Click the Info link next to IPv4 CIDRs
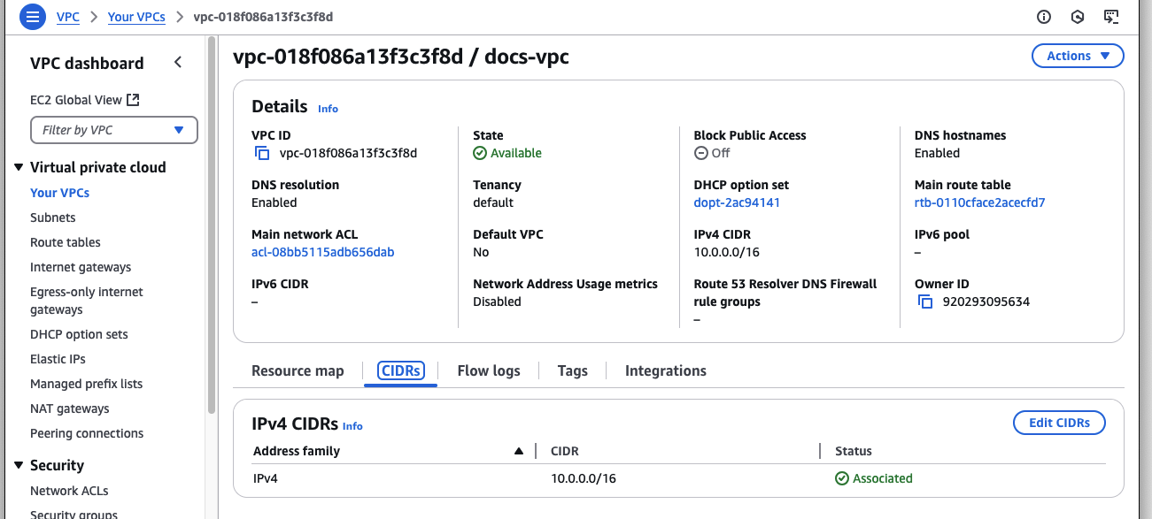The height and width of the screenshot is (519, 1152). [352, 425]
